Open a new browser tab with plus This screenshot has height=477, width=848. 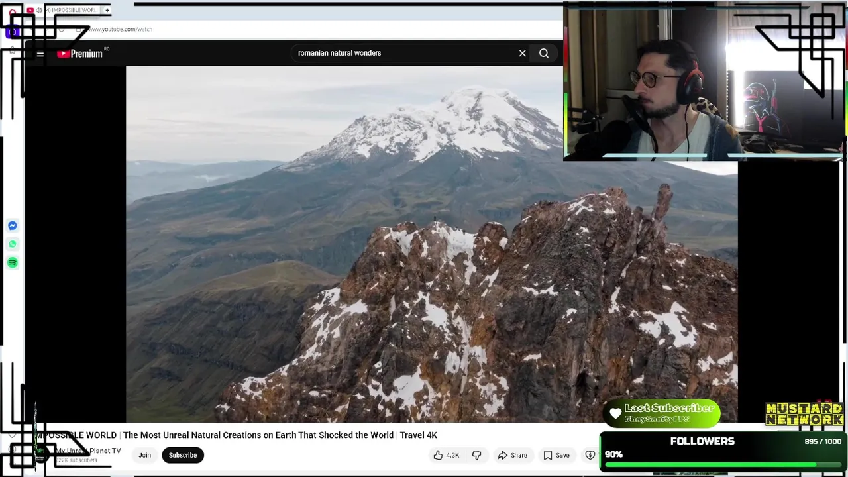[107, 10]
